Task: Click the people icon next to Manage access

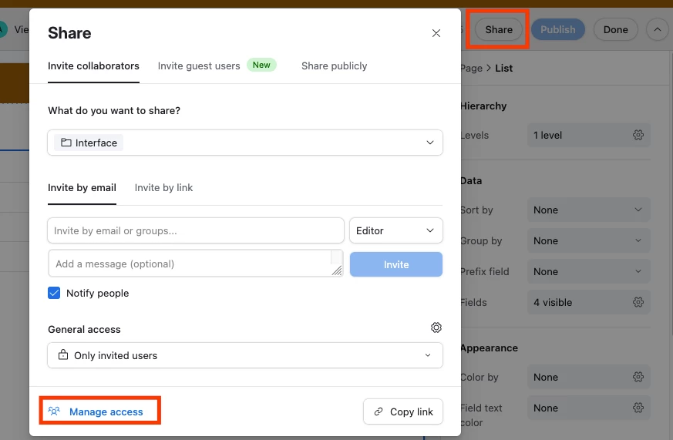Action: coord(54,411)
